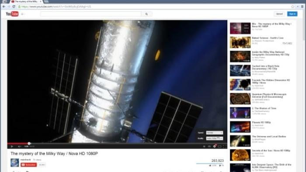Click the thumbs down dislike icon
The height and width of the screenshot is (172, 306).
click(x=220, y=165)
